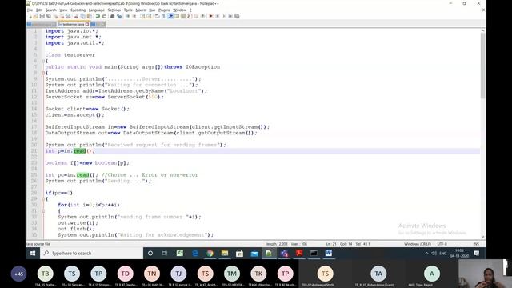The image size is (512, 288).
Task: Toggle Show All Characters paragraph button
Action: coord(163,16)
